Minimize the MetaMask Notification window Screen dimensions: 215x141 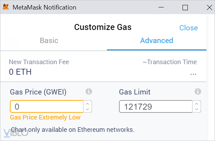click(x=161, y=7)
